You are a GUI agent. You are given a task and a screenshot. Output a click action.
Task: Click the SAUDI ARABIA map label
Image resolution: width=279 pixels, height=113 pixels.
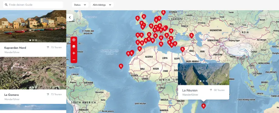(x=192, y=61)
